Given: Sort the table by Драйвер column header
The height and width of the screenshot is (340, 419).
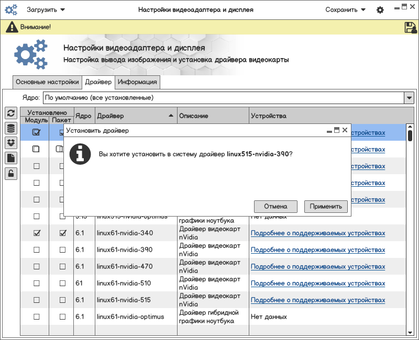Looking at the screenshot, I should coord(135,116).
